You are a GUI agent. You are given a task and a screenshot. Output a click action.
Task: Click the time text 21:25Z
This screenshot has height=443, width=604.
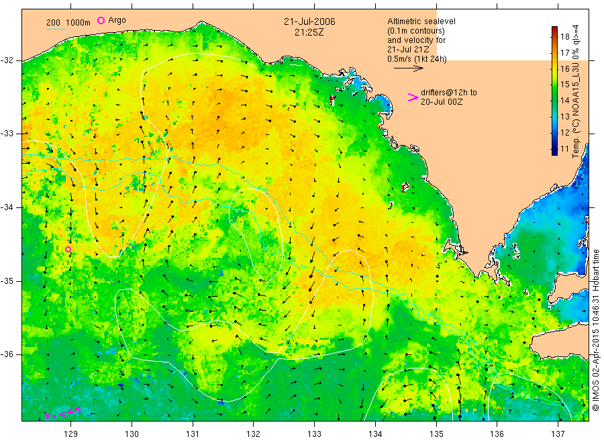[x=309, y=33]
